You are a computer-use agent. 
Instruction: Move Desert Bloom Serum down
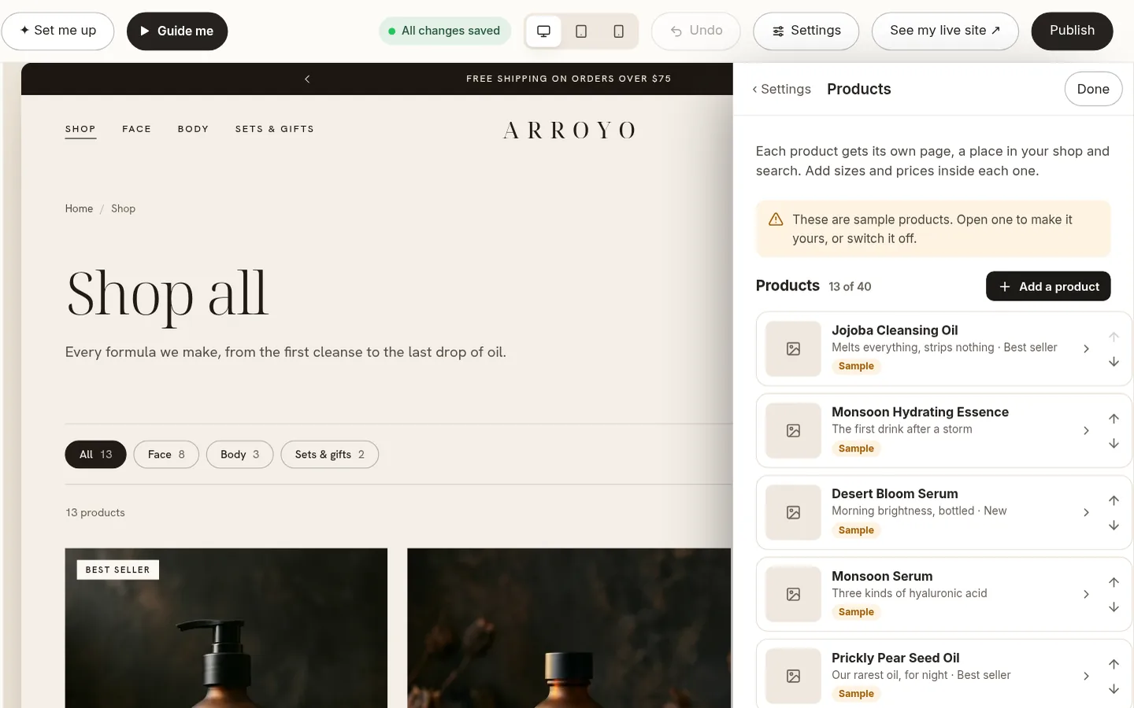pyautogui.click(x=1114, y=525)
